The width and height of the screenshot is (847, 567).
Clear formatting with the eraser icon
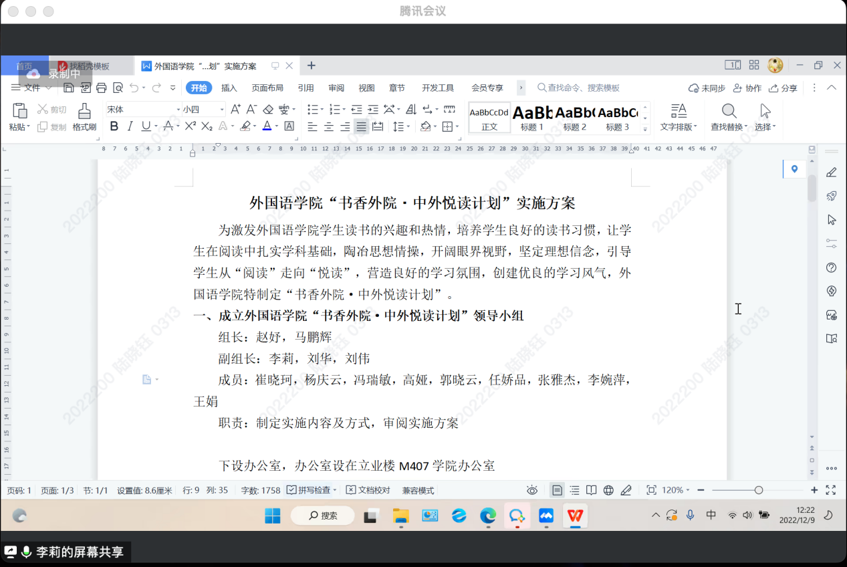click(268, 109)
